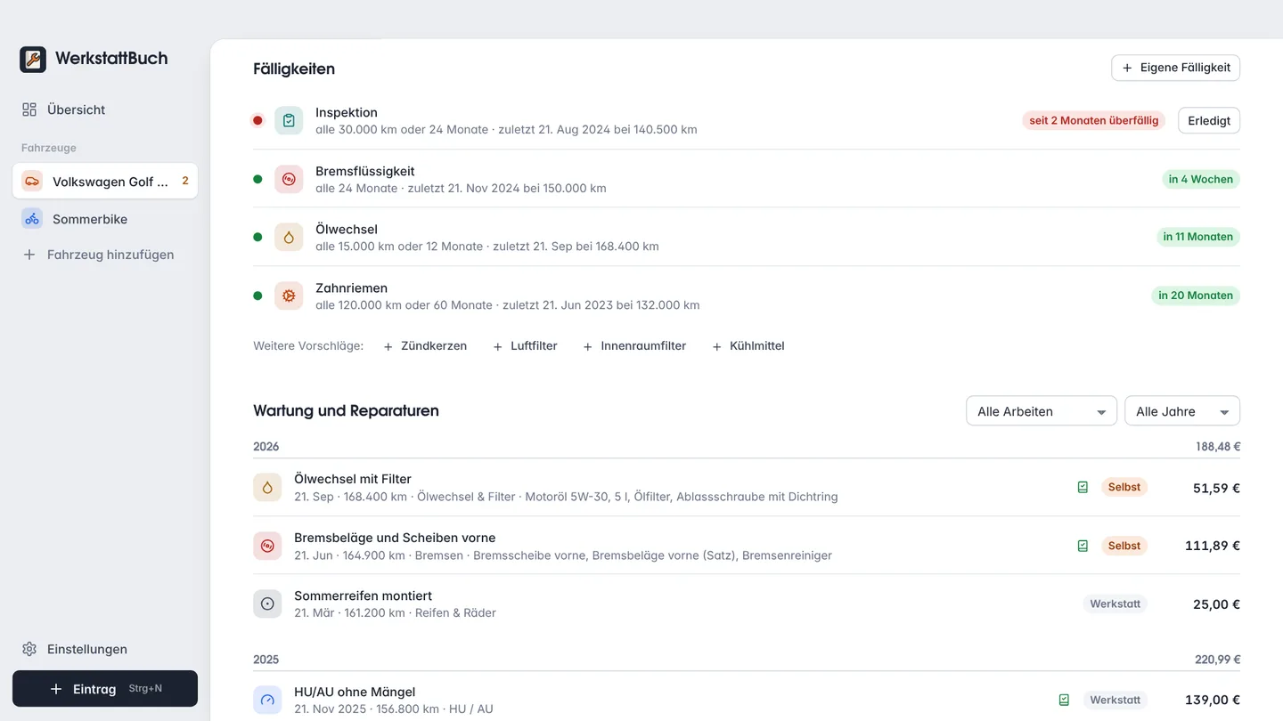Select the Volkswagen Golf car icon
Screen dimensions: 1283x721
coord(32,181)
